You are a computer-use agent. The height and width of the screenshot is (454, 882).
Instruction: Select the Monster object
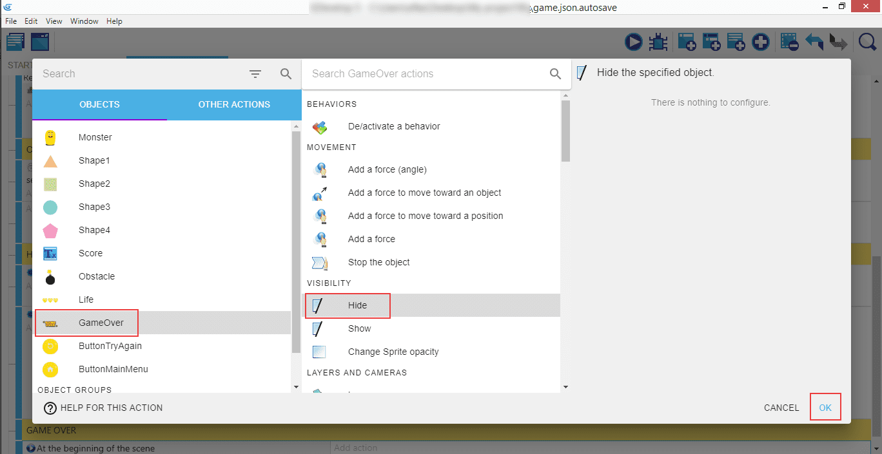pyautogui.click(x=95, y=137)
